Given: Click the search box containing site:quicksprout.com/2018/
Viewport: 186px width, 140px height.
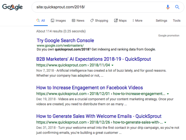Looking at the screenshot, I should click(x=108, y=7).
